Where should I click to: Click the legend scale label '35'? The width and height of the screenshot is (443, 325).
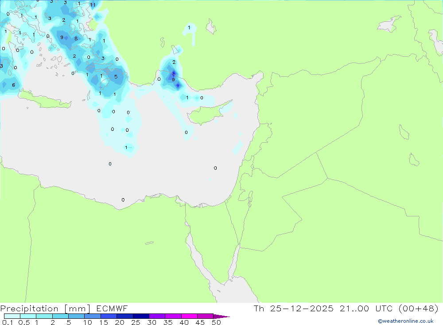pos(168,322)
